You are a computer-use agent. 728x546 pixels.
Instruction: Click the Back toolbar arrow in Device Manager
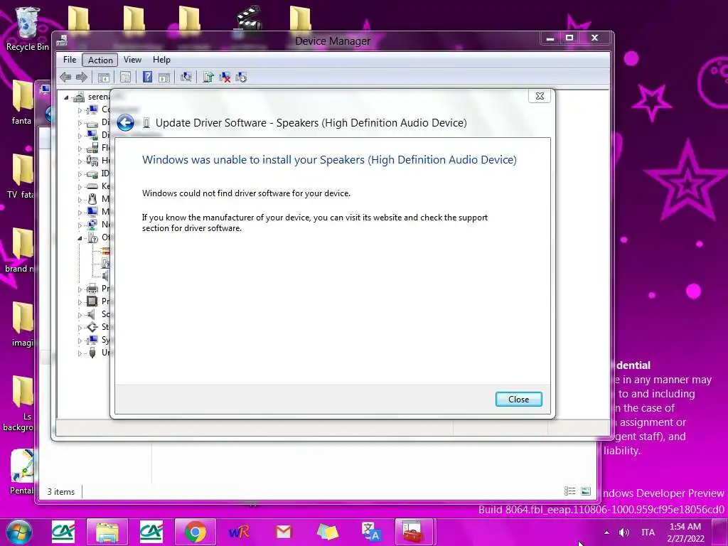click(x=65, y=77)
